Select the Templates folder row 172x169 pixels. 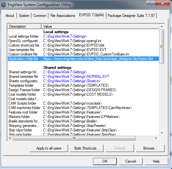pos(83,85)
